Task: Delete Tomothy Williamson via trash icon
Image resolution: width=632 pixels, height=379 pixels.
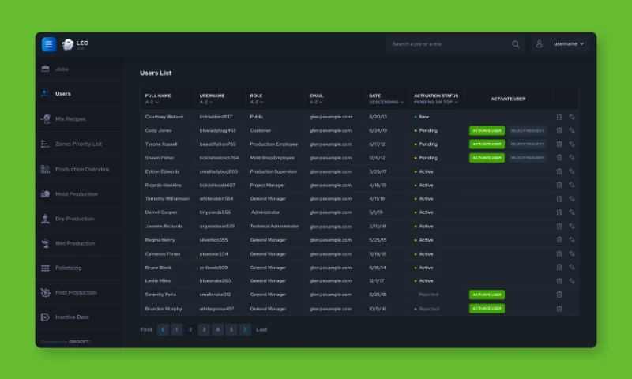Action: click(559, 199)
